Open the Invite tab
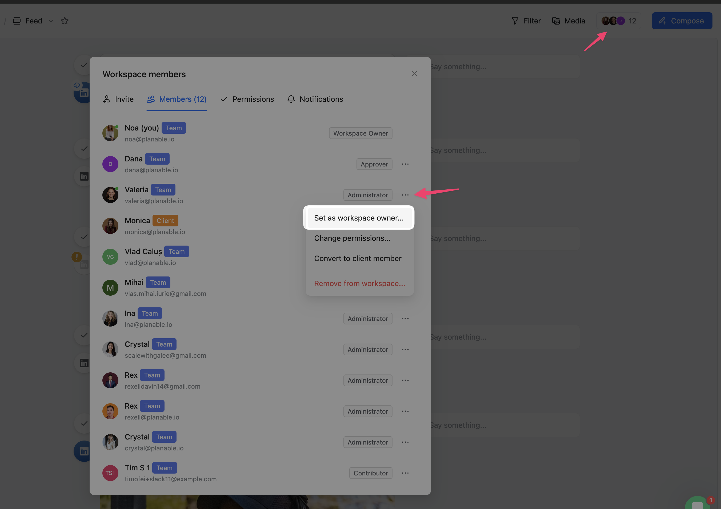The height and width of the screenshot is (509, 721). 118,99
